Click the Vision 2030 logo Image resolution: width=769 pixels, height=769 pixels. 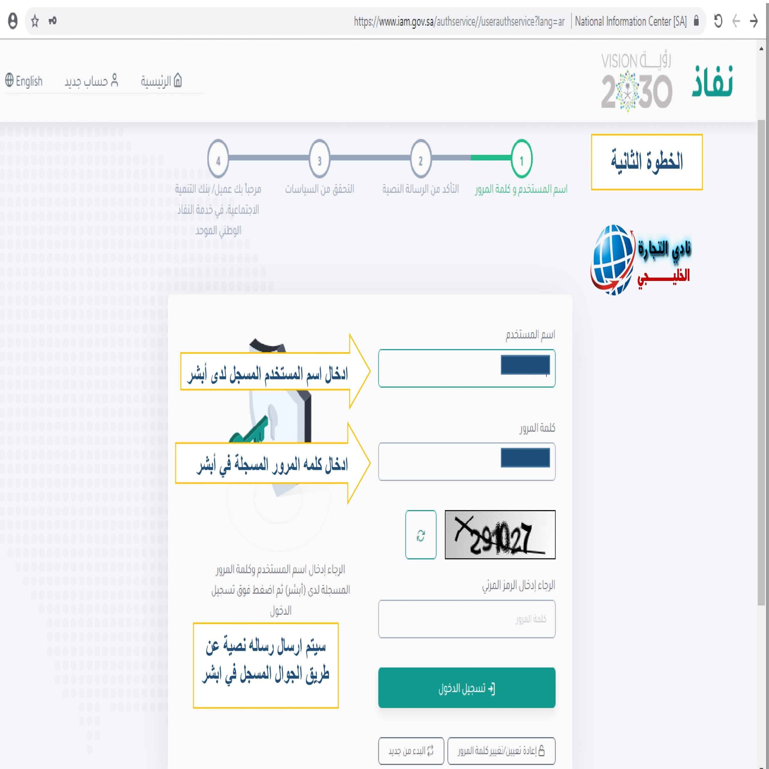point(637,81)
